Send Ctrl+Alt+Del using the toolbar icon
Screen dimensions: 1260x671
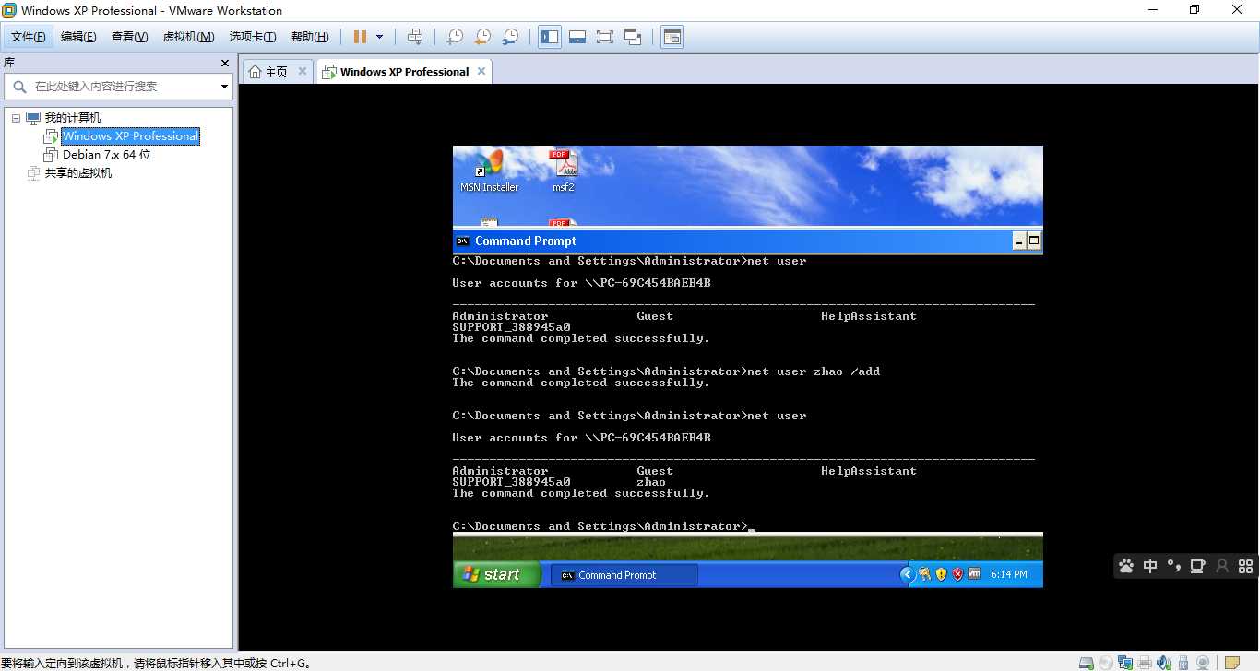[415, 37]
